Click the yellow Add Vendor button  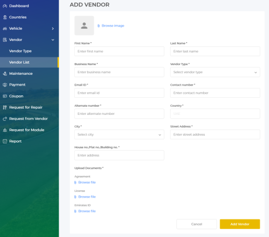pyautogui.click(x=240, y=224)
